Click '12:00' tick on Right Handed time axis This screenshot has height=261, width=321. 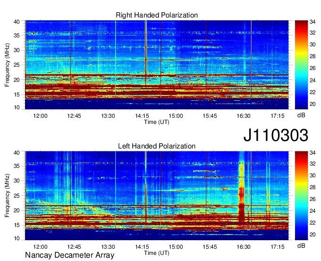pos(40,116)
